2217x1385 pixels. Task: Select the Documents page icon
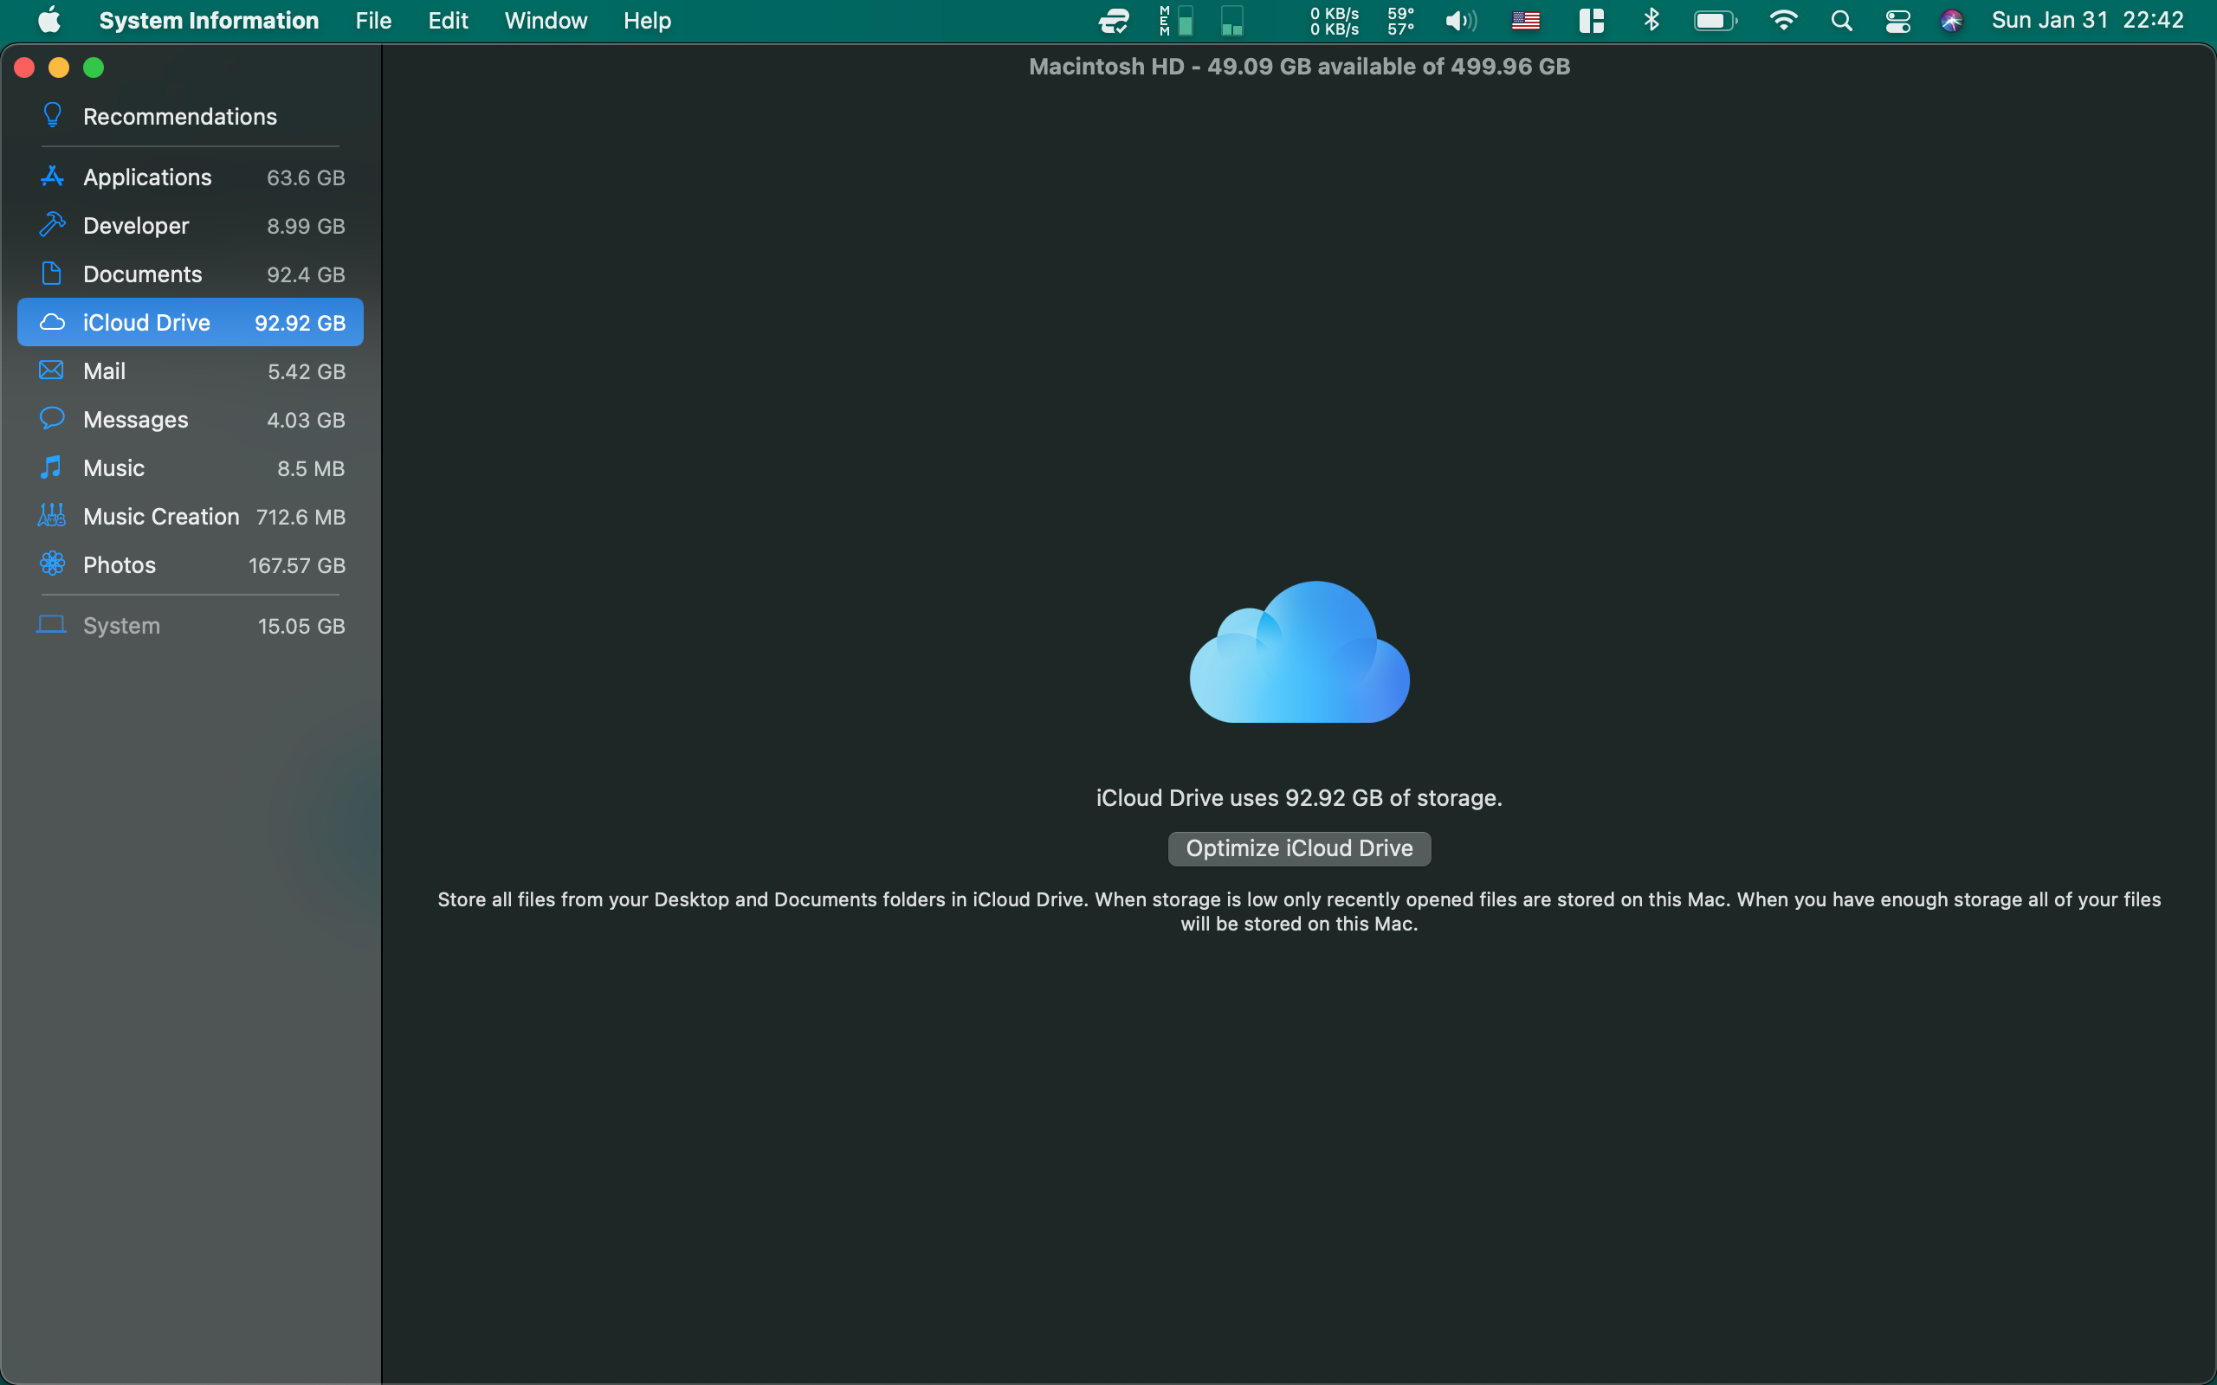point(52,273)
